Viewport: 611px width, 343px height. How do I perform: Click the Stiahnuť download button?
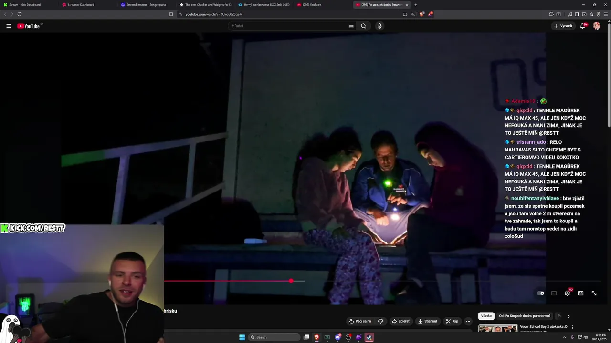point(428,321)
